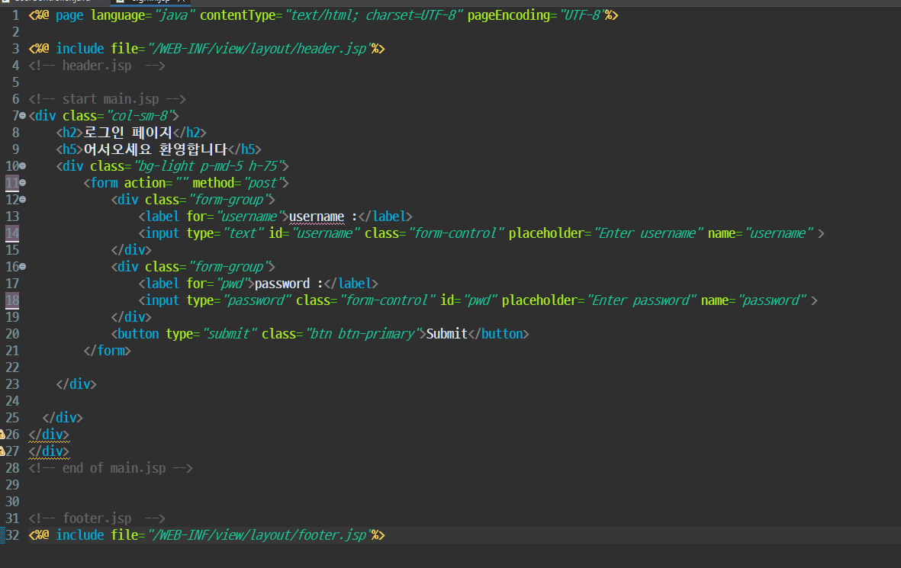Click the underlined username label text on line 13
Viewport: 901px width, 568px height.
317,217
